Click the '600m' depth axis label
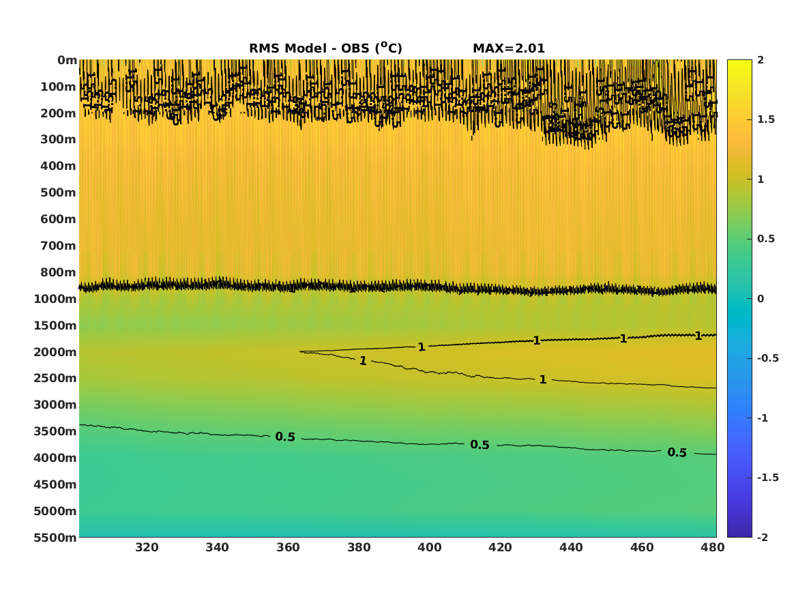Image resolution: width=796 pixels, height=597 pixels. (x=59, y=219)
